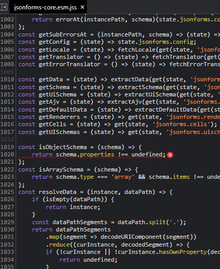Click the 'jsonforms.cells' string
Screen dimensions: 220x269
[182, 124]
